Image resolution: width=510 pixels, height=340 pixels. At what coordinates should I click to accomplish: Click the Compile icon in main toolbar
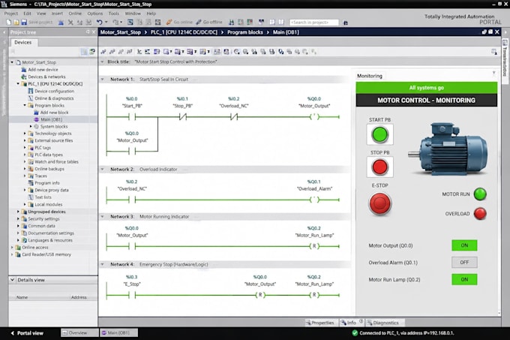[130, 22]
